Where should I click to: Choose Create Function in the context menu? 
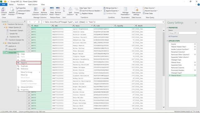29,81
